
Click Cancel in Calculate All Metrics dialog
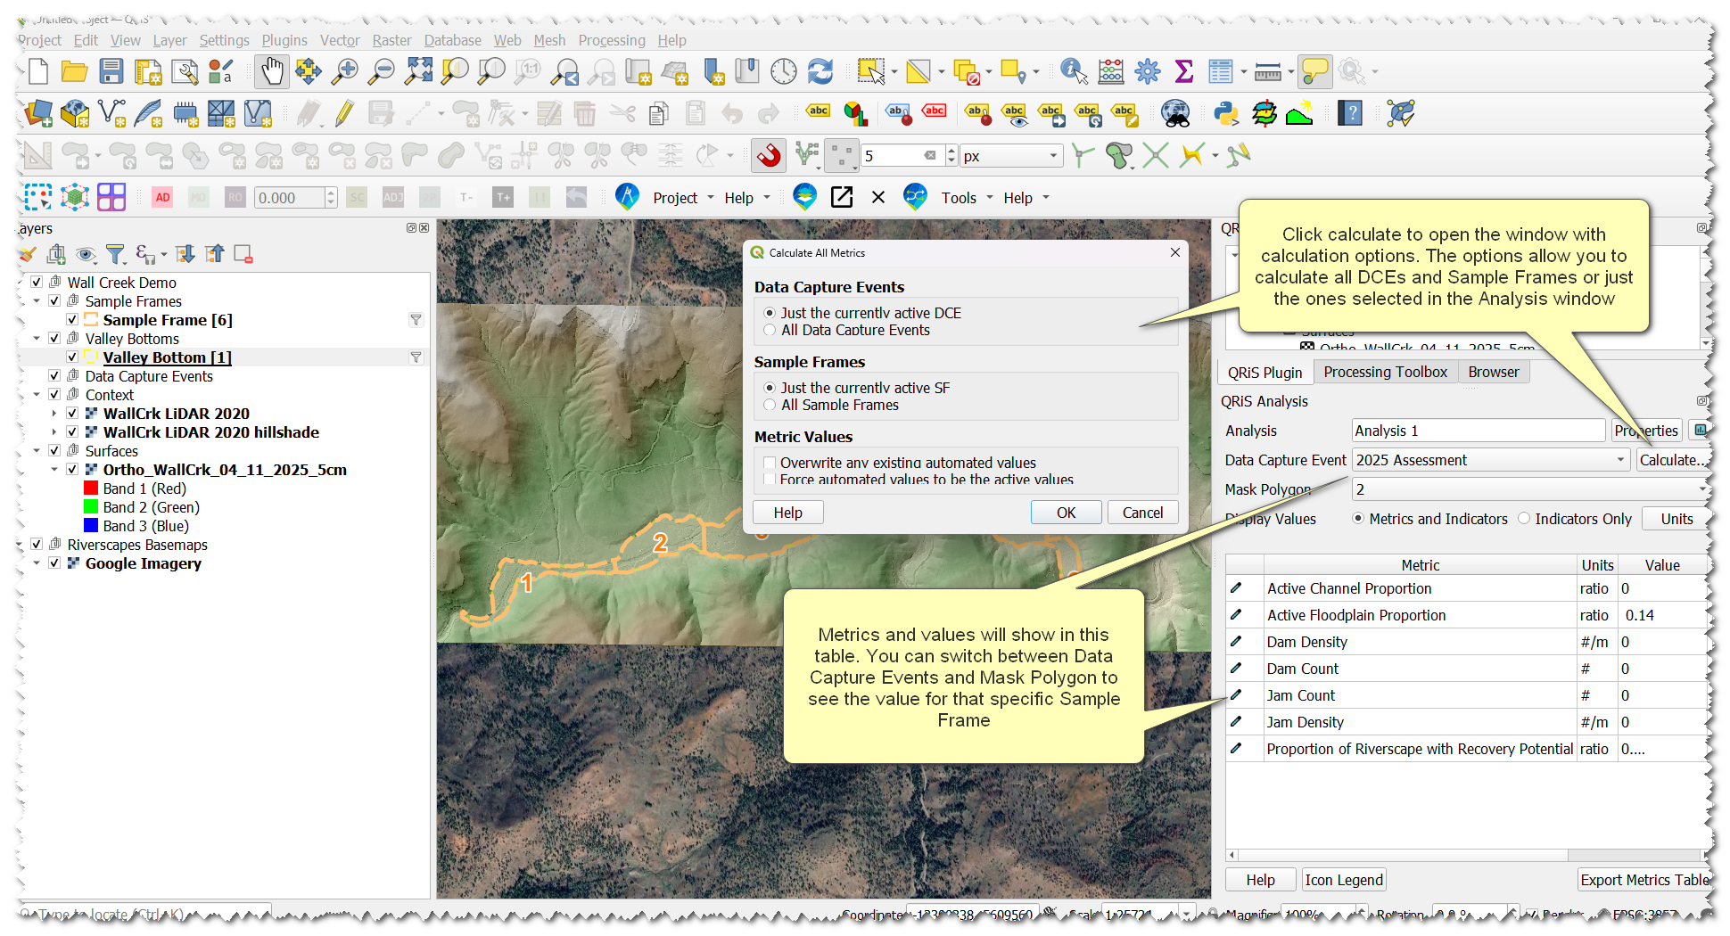tap(1142, 513)
